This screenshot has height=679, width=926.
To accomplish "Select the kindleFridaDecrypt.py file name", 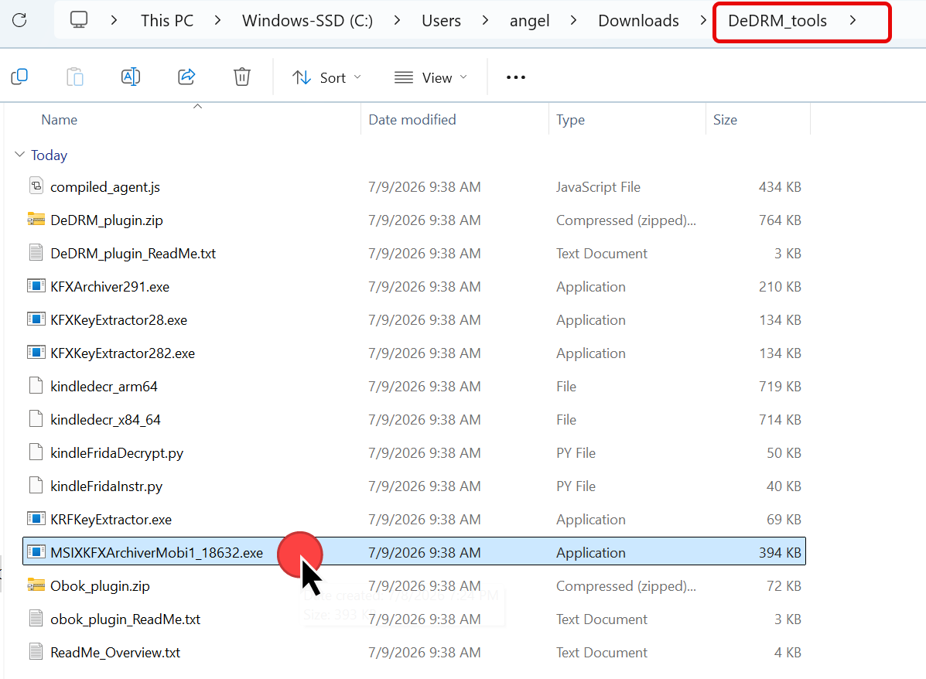I will 116,453.
